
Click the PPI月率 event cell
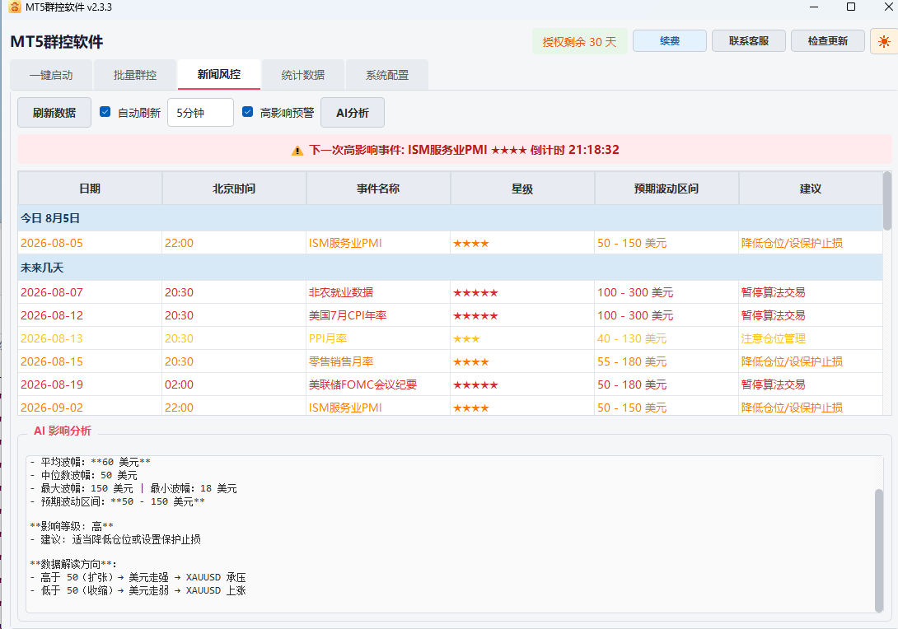[378, 338]
